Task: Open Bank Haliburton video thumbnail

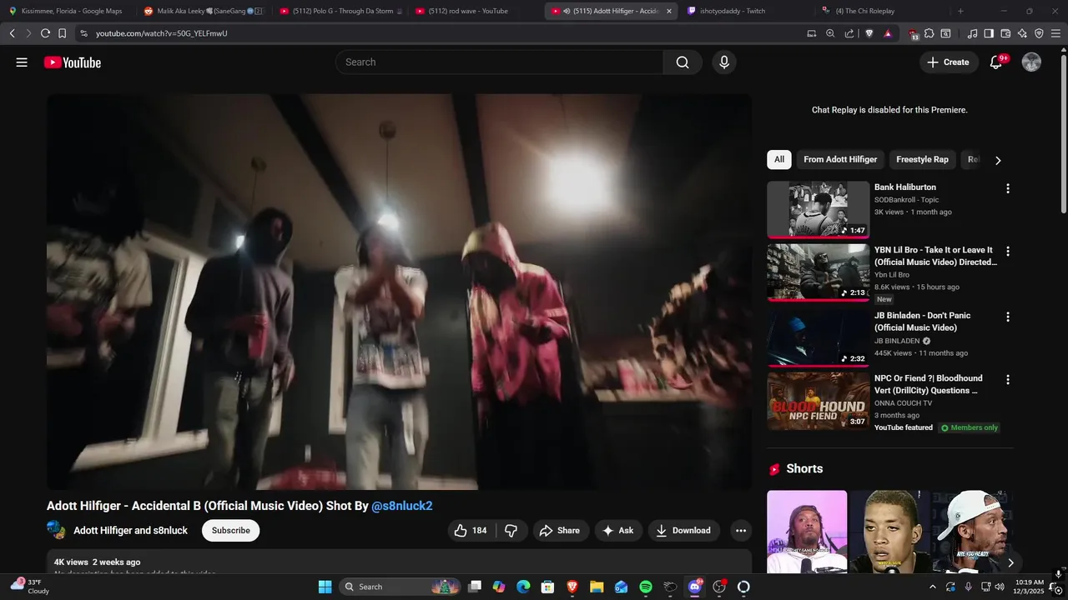Action: pos(818,210)
